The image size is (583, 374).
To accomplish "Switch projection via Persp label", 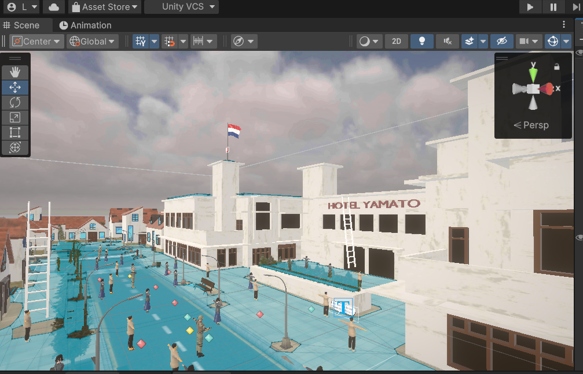I will point(531,125).
